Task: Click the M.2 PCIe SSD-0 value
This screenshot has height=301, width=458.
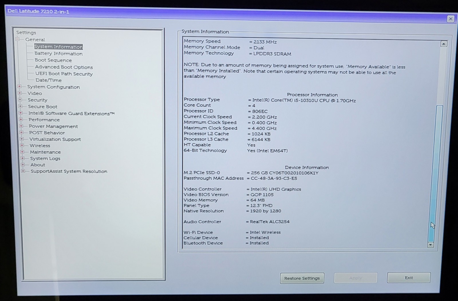Action: point(285,173)
